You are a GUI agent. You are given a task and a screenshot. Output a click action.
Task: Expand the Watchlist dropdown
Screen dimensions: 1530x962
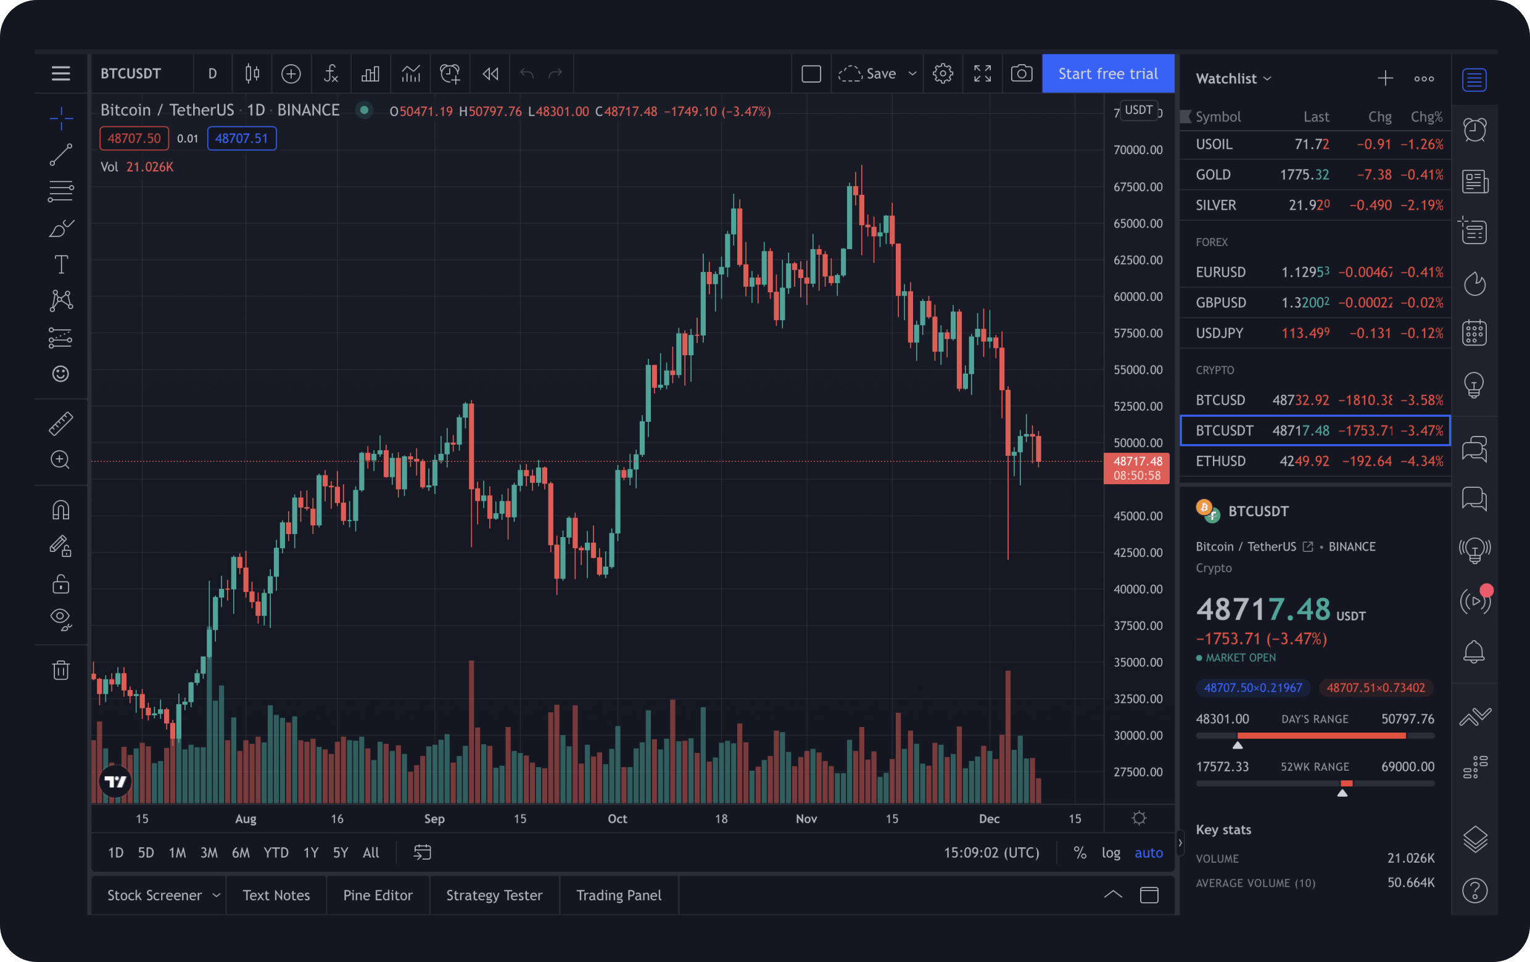pyautogui.click(x=1233, y=79)
